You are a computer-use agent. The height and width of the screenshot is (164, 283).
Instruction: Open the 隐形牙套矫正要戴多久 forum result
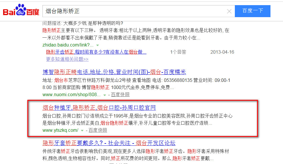pyautogui.click(x=109, y=143)
